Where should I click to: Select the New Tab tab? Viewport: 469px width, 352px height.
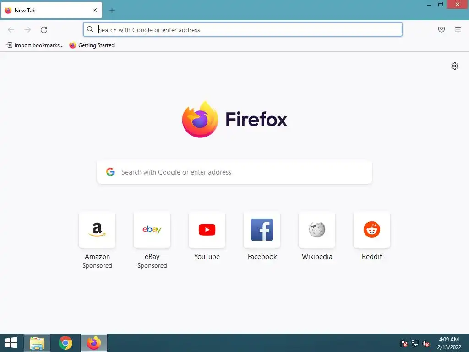pos(51,10)
